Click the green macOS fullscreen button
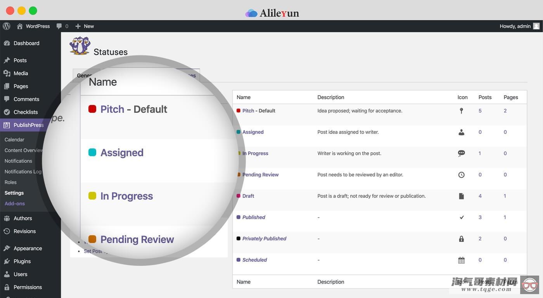The image size is (543, 298). 33,11
